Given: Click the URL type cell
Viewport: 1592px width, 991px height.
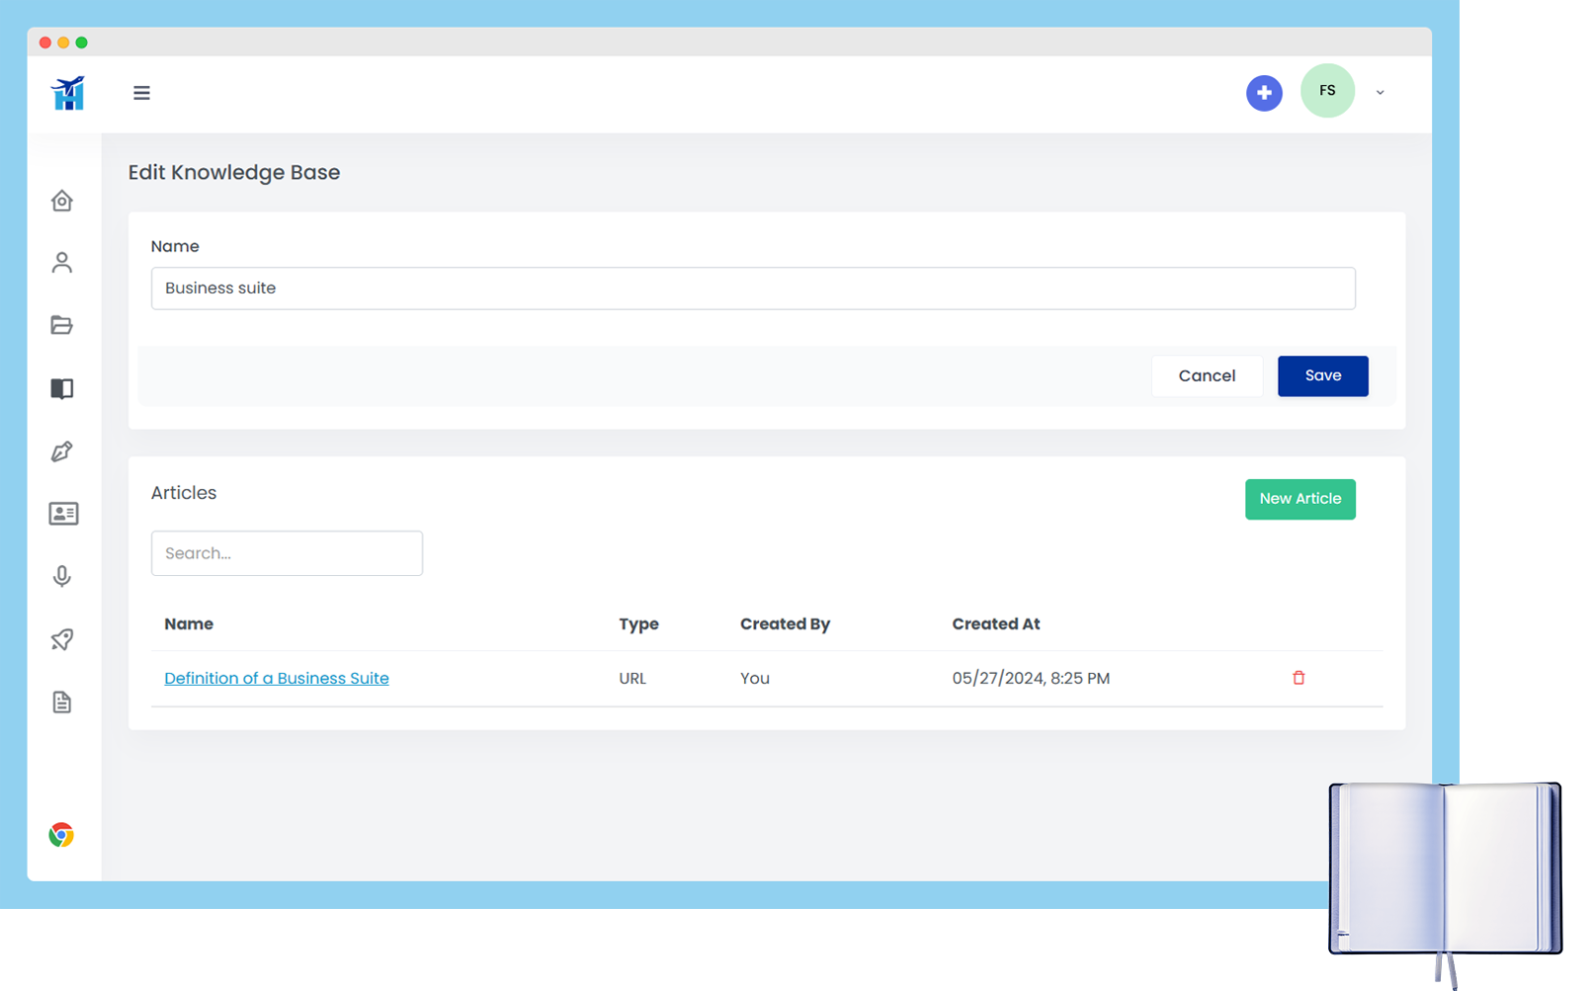Looking at the screenshot, I should tap(632, 679).
